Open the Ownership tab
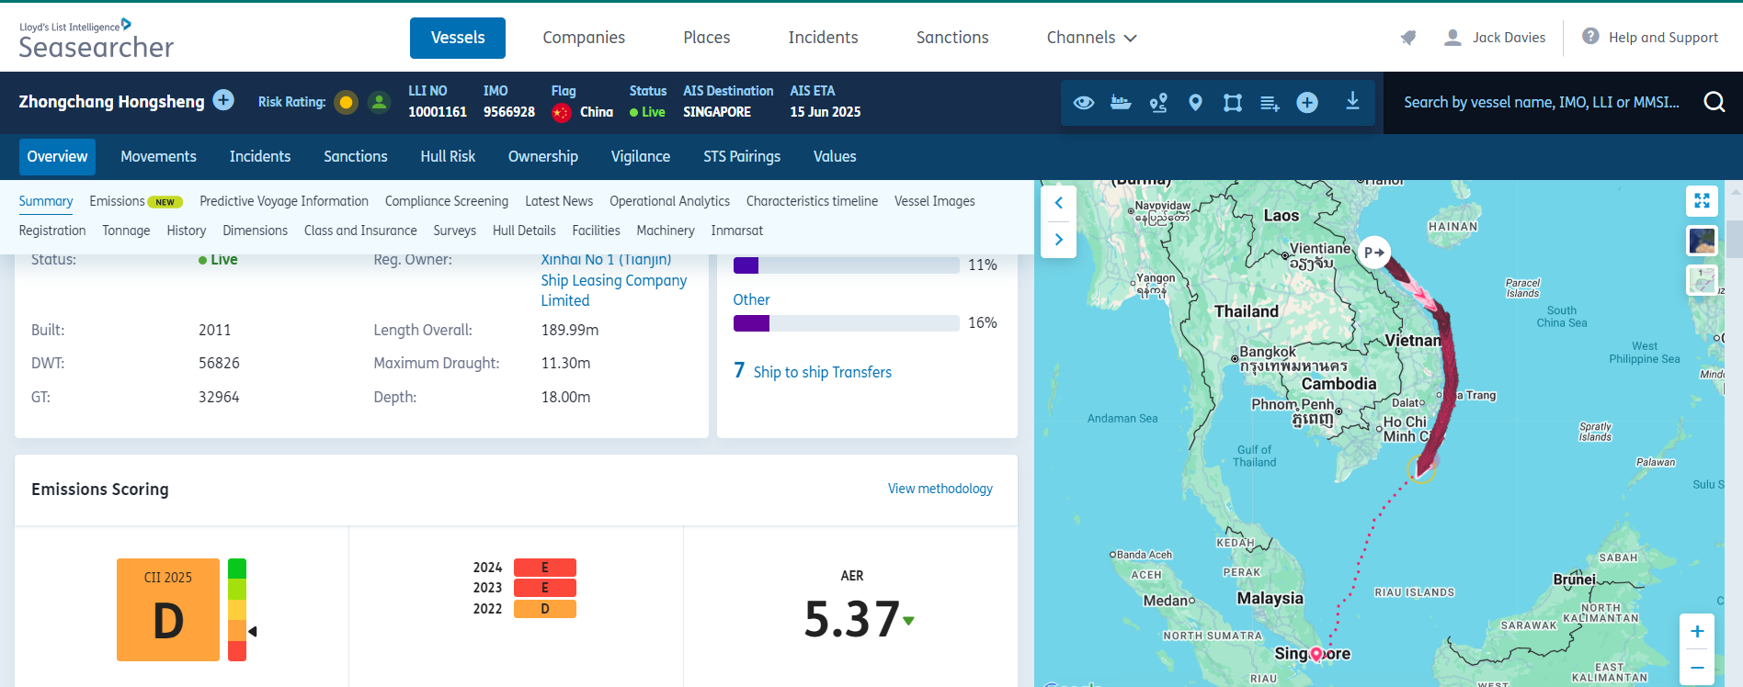This screenshot has width=1743, height=687. point(543,157)
